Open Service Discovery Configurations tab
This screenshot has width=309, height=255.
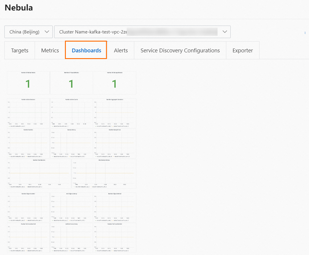pos(180,50)
